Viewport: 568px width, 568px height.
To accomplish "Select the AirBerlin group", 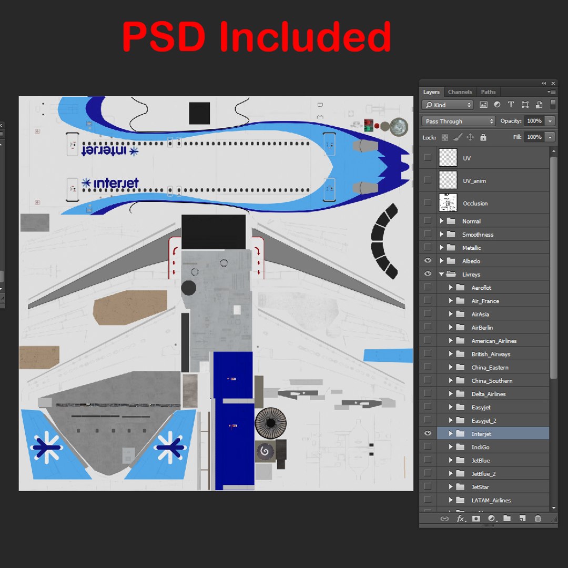I will point(493,328).
